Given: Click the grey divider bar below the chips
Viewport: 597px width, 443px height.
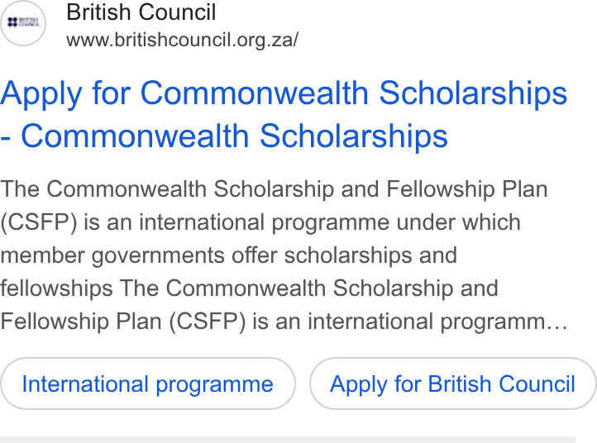Looking at the screenshot, I should (288, 440).
